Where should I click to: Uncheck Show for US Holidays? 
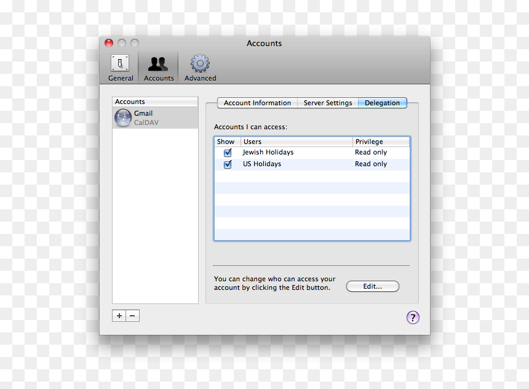tap(228, 164)
